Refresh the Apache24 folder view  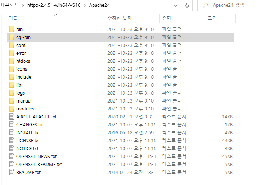187,5
